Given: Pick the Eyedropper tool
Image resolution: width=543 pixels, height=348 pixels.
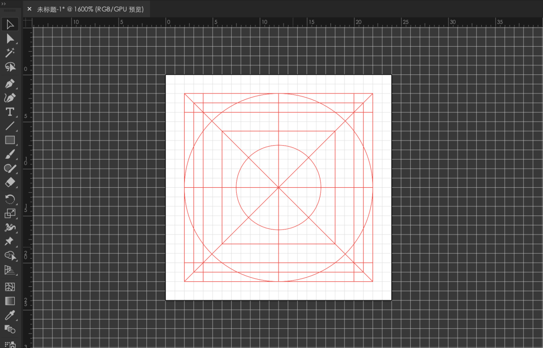Looking at the screenshot, I should 10,315.
